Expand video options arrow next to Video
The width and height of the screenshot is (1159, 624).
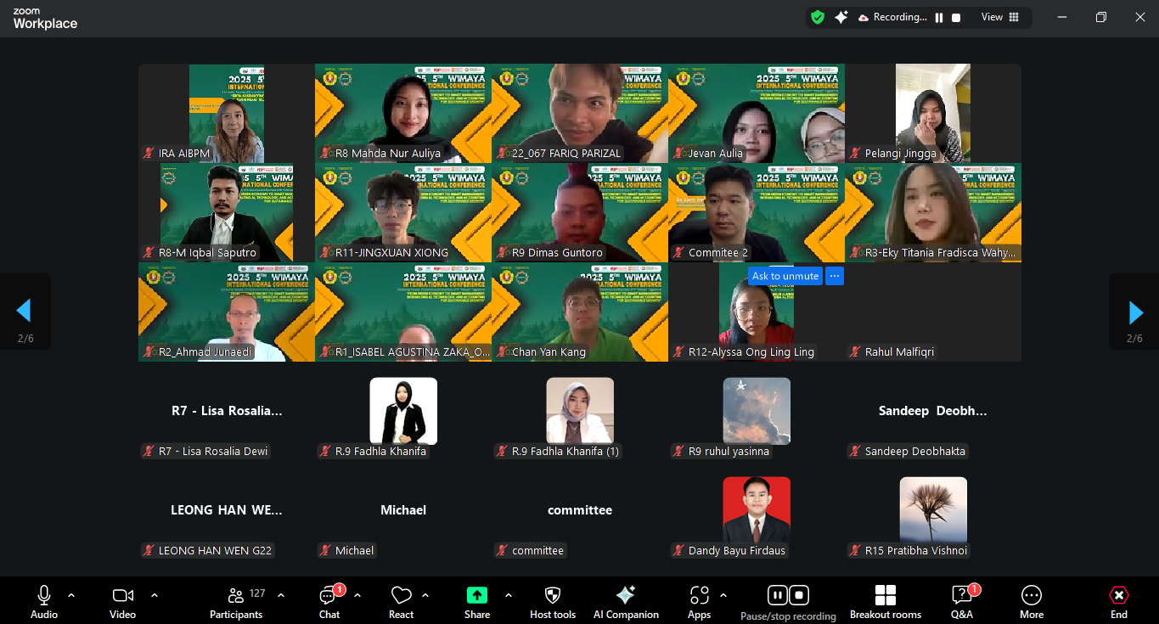155,595
